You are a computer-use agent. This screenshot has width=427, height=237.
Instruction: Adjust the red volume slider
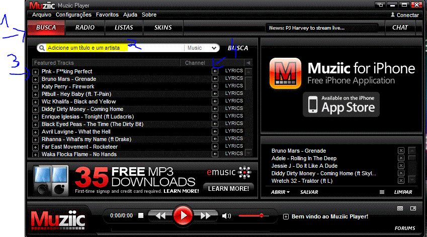pyautogui.click(x=253, y=215)
